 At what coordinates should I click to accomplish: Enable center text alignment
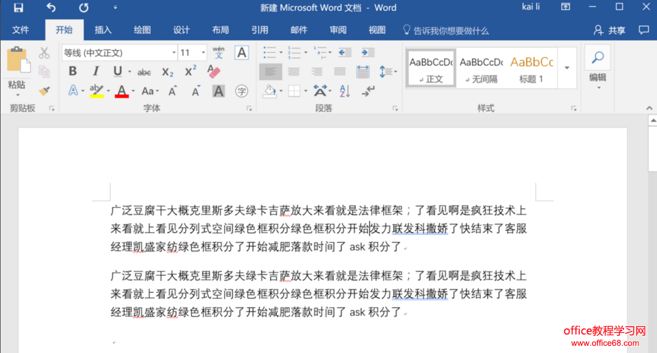click(x=294, y=72)
